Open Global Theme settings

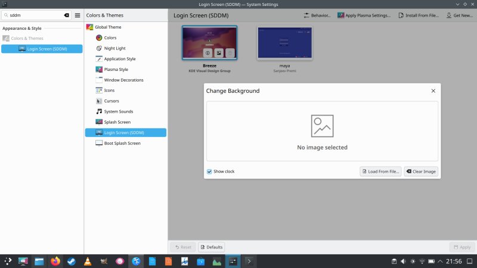[126, 27]
